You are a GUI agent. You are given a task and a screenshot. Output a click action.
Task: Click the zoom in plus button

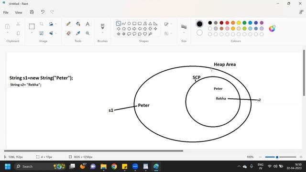[301, 157]
